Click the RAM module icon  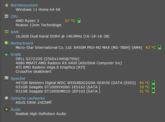6,32
